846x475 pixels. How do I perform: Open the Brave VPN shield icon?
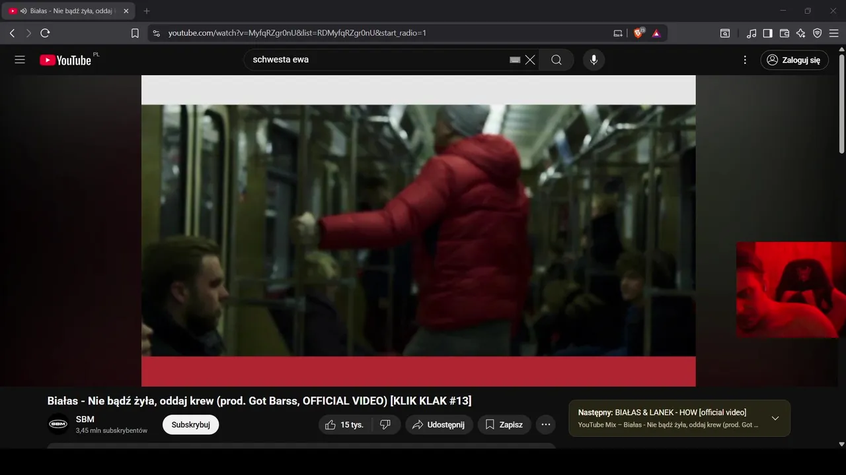point(818,33)
